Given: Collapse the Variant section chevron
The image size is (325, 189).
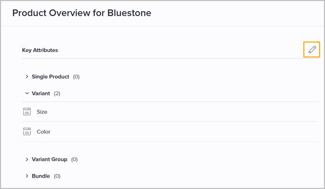Looking at the screenshot, I should (x=27, y=94).
